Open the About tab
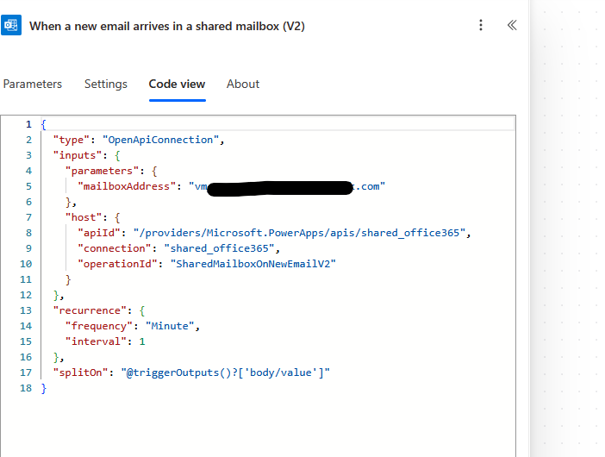 coord(243,85)
